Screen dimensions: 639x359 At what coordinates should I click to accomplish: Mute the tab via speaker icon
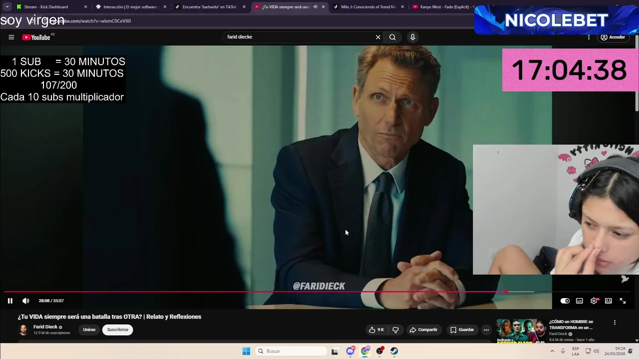pyautogui.click(x=315, y=7)
